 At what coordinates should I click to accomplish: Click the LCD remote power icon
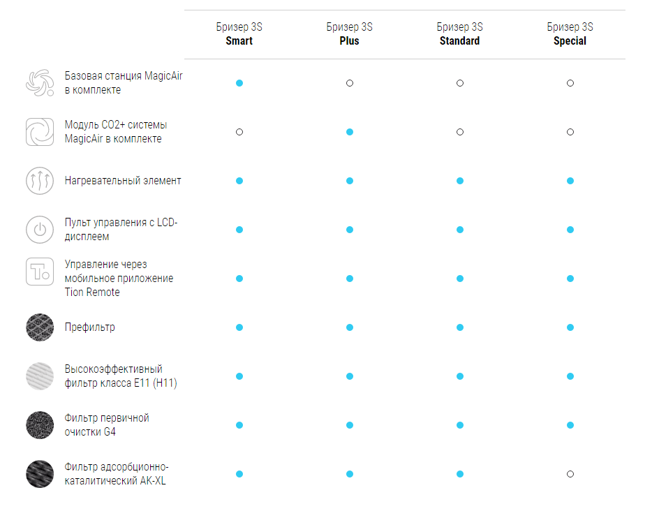40,230
